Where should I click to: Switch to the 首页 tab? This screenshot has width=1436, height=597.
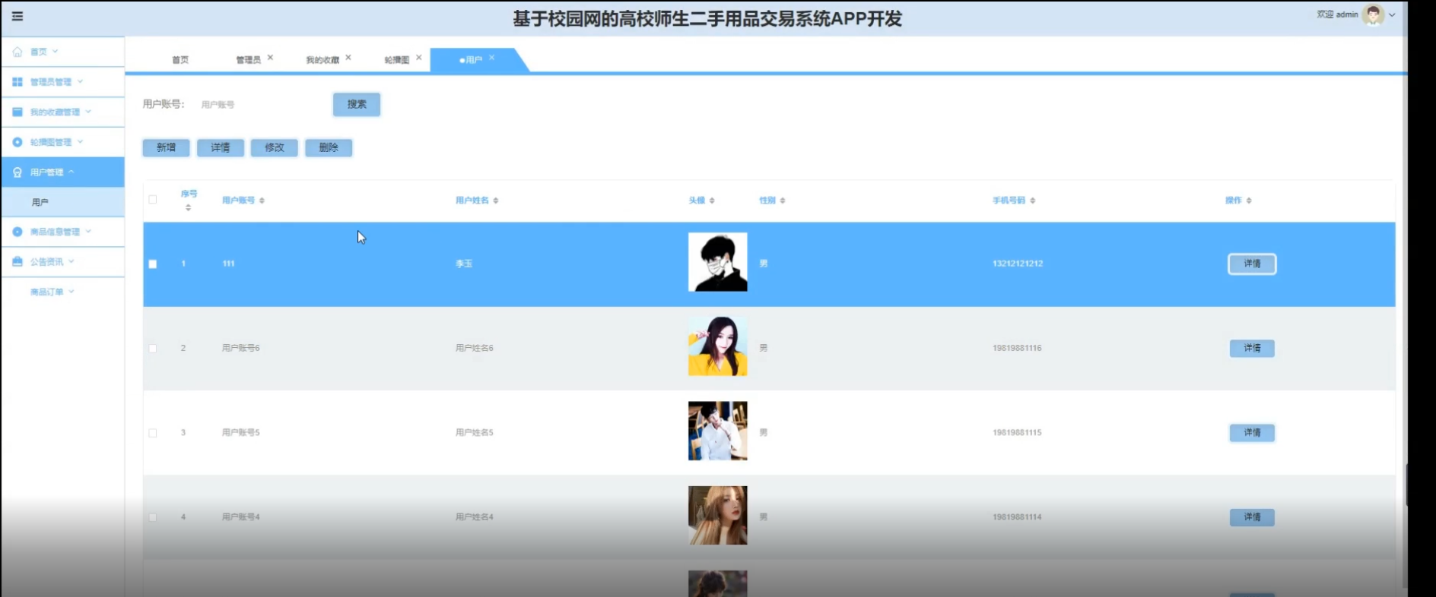tap(180, 60)
